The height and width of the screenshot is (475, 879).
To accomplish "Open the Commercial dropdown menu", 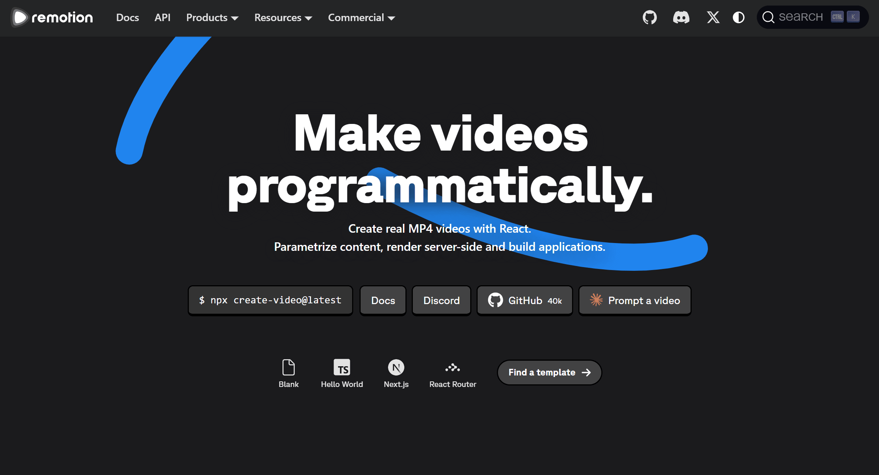I will pos(361,17).
